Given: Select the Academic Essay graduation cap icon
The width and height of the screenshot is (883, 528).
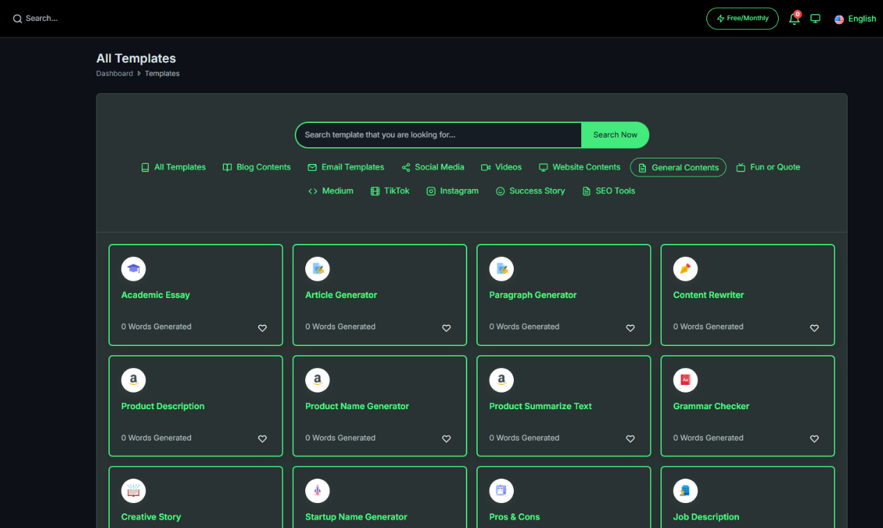Looking at the screenshot, I should click(x=133, y=269).
